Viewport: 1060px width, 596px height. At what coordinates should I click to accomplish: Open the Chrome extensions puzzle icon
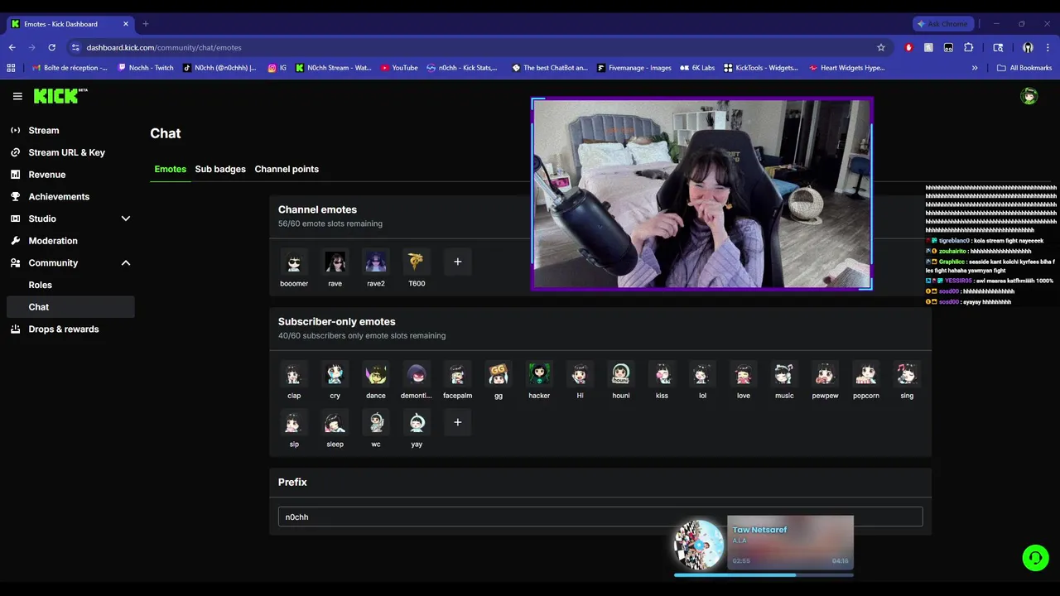click(x=968, y=47)
